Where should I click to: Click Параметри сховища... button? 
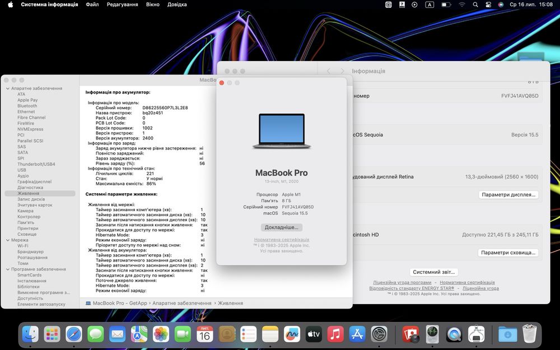click(x=508, y=253)
